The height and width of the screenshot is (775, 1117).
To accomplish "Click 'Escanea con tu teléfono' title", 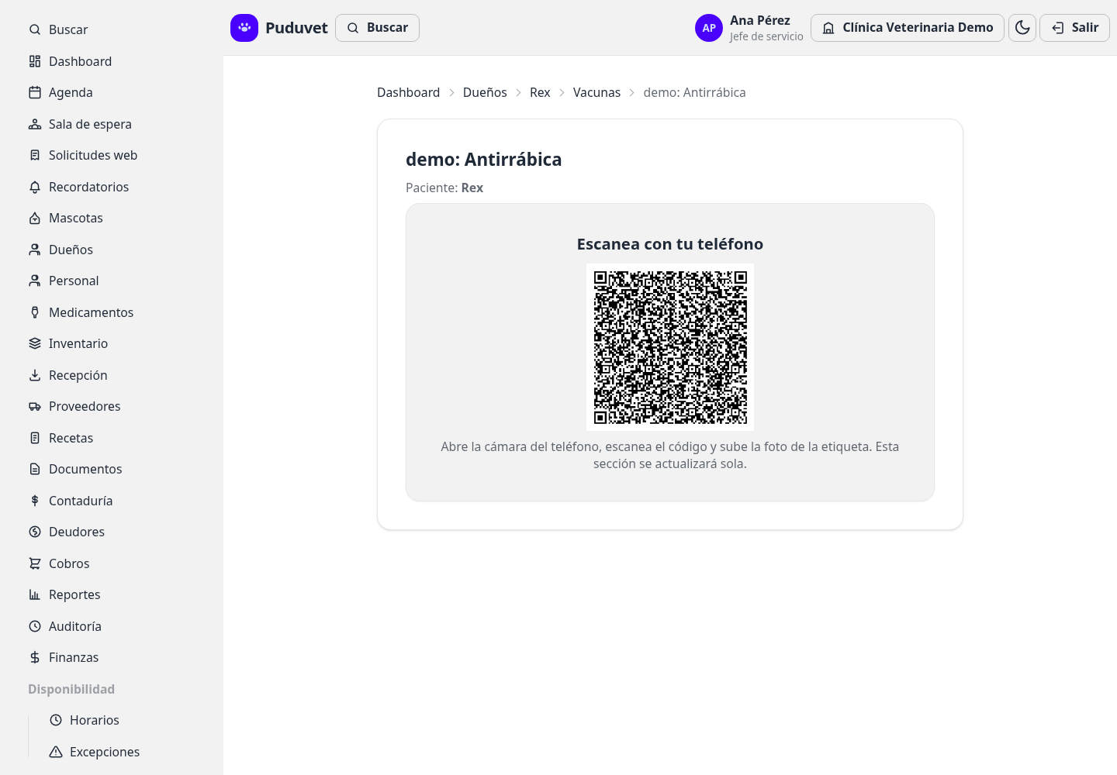I will 670,244.
